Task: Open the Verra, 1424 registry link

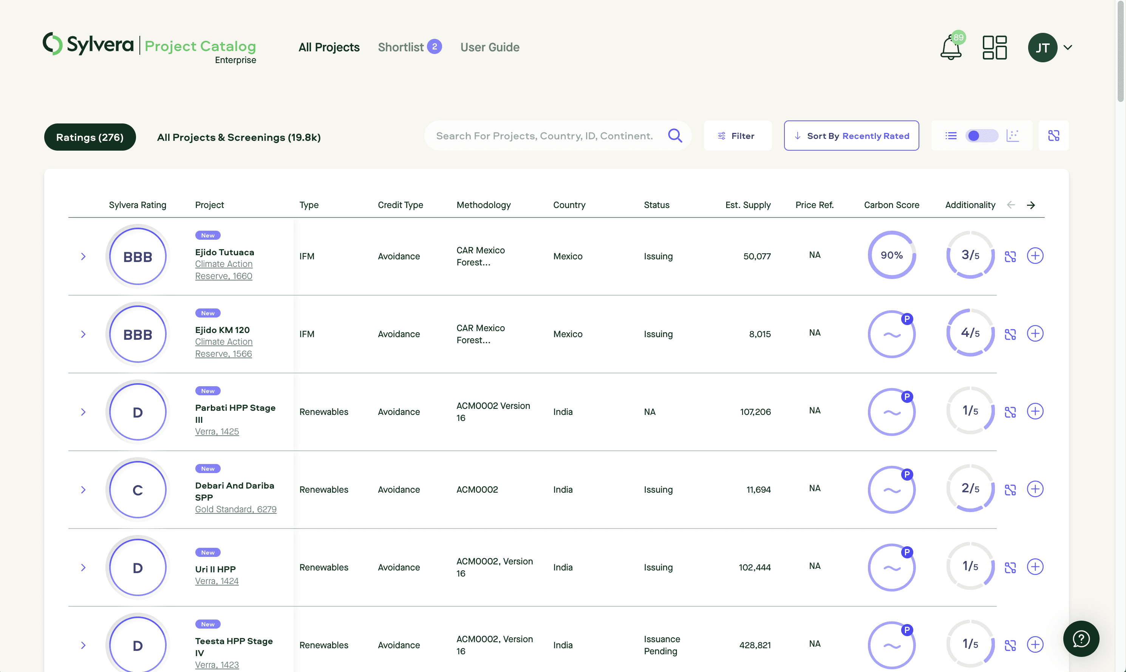Action: click(x=217, y=581)
